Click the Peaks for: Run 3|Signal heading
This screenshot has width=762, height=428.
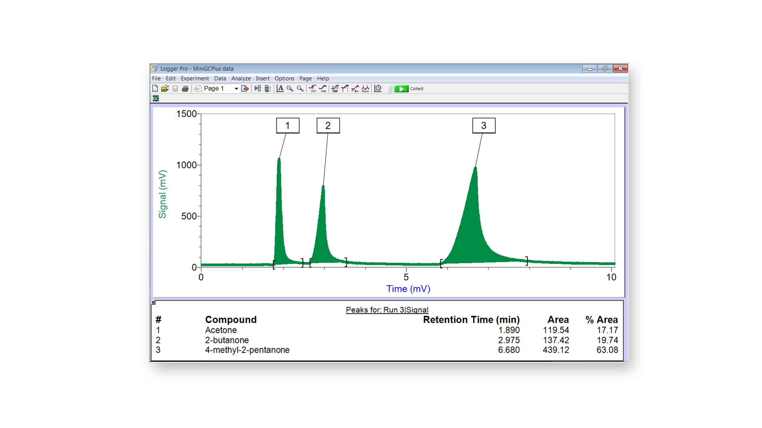point(387,310)
